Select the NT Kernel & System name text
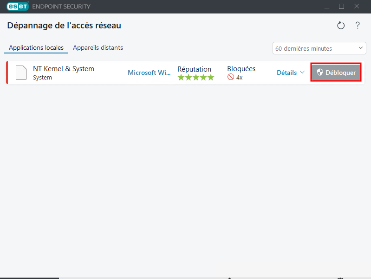 coord(64,69)
